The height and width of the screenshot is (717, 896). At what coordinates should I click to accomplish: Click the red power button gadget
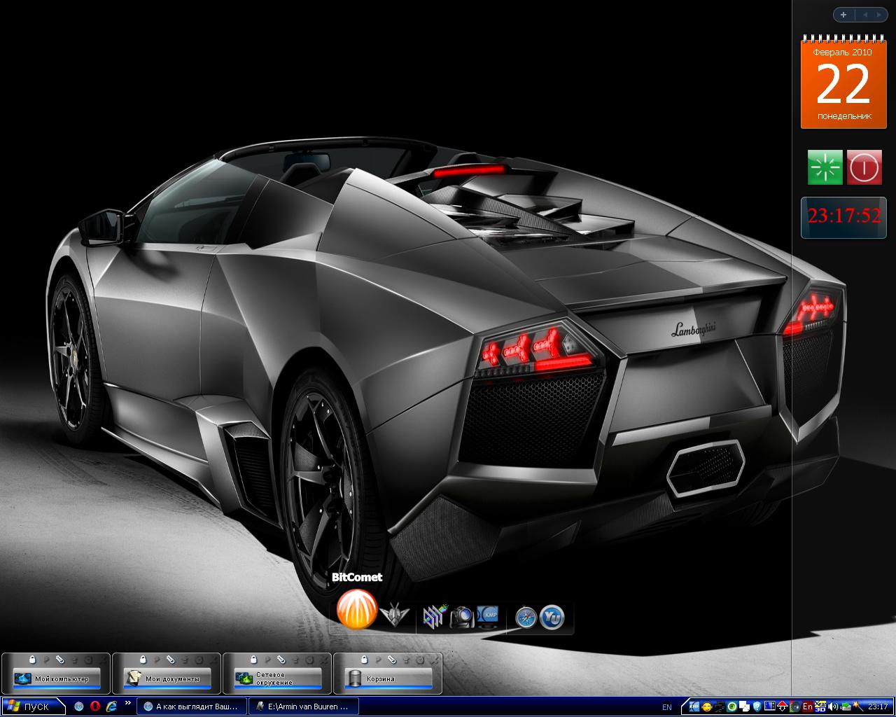(864, 167)
